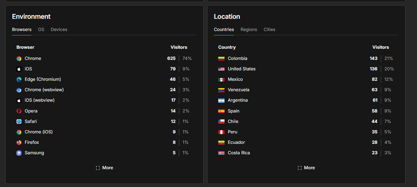The width and height of the screenshot is (417, 187).
Task: Click Chrome's visitor count 625
Action: [x=171, y=58]
